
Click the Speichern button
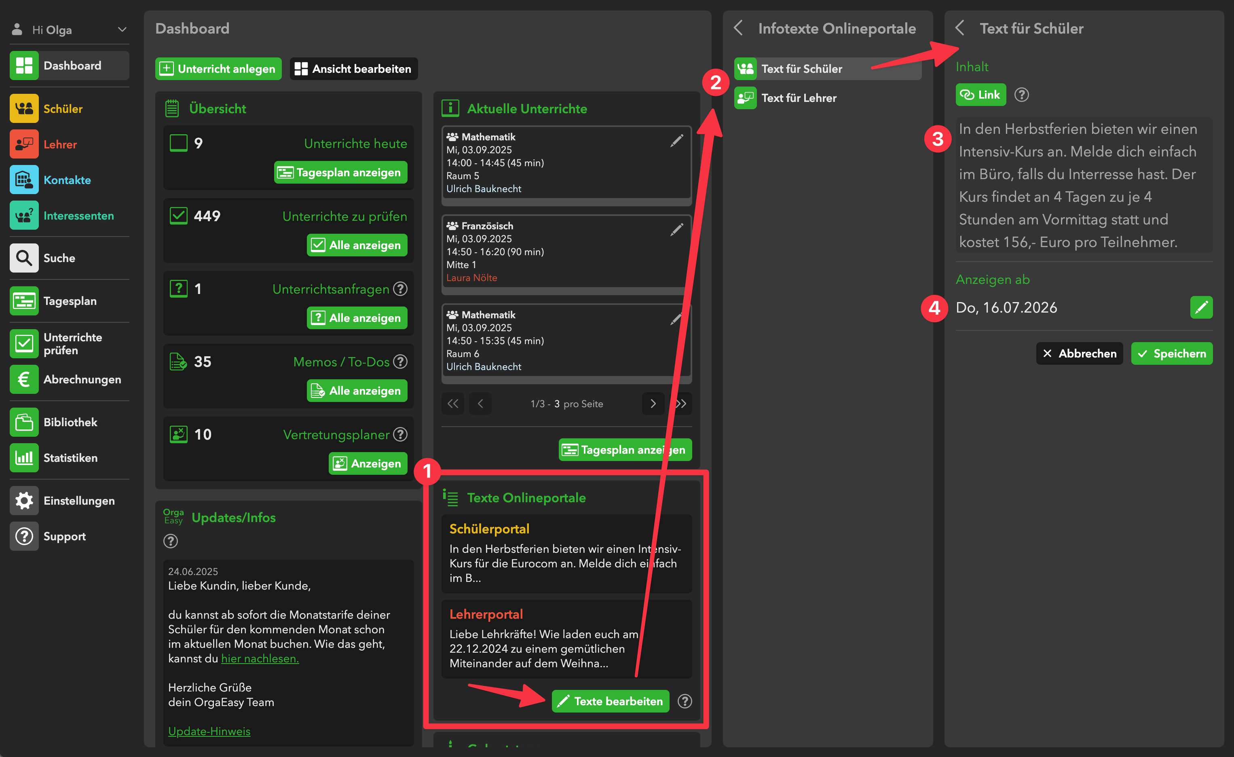click(1171, 354)
